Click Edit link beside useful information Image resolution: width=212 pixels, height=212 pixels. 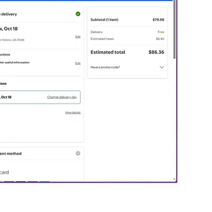coord(78,63)
